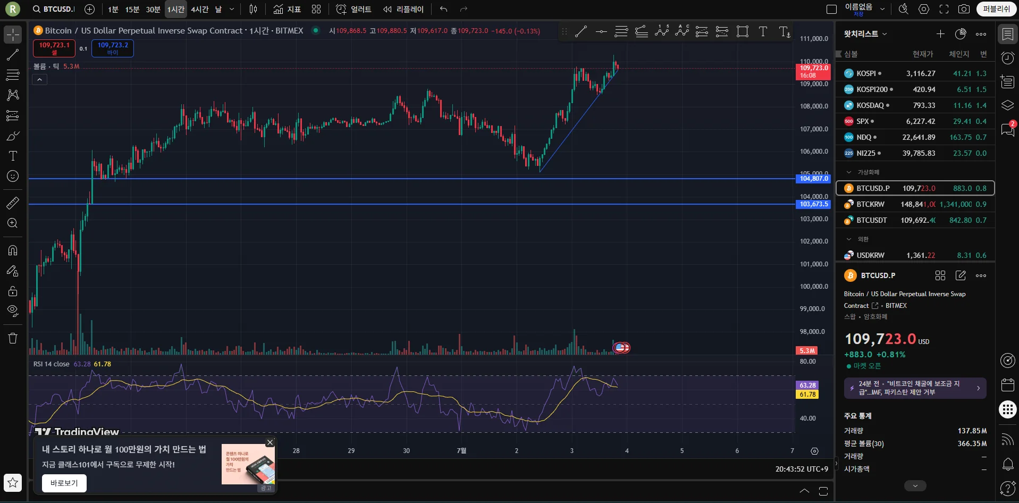The image size is (1019, 503).
Task: Enter fullscreen mode
Action: (944, 9)
